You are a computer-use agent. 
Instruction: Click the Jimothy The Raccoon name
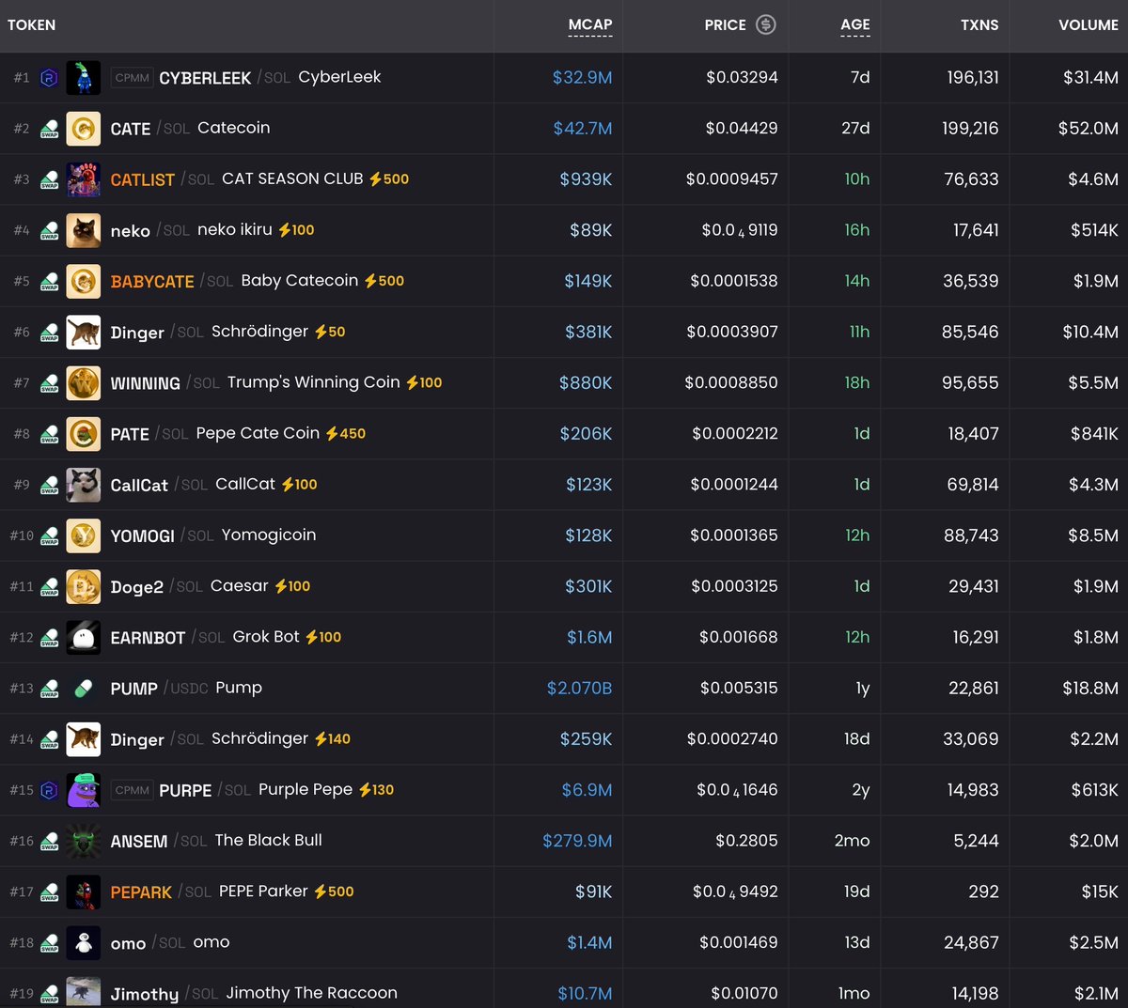click(x=311, y=993)
